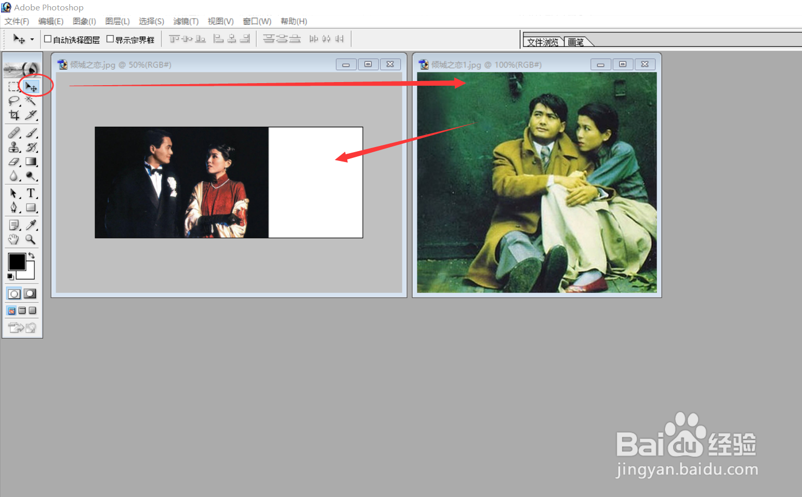802x497 pixels.
Task: Select the Dodge tool
Action: tap(31, 176)
